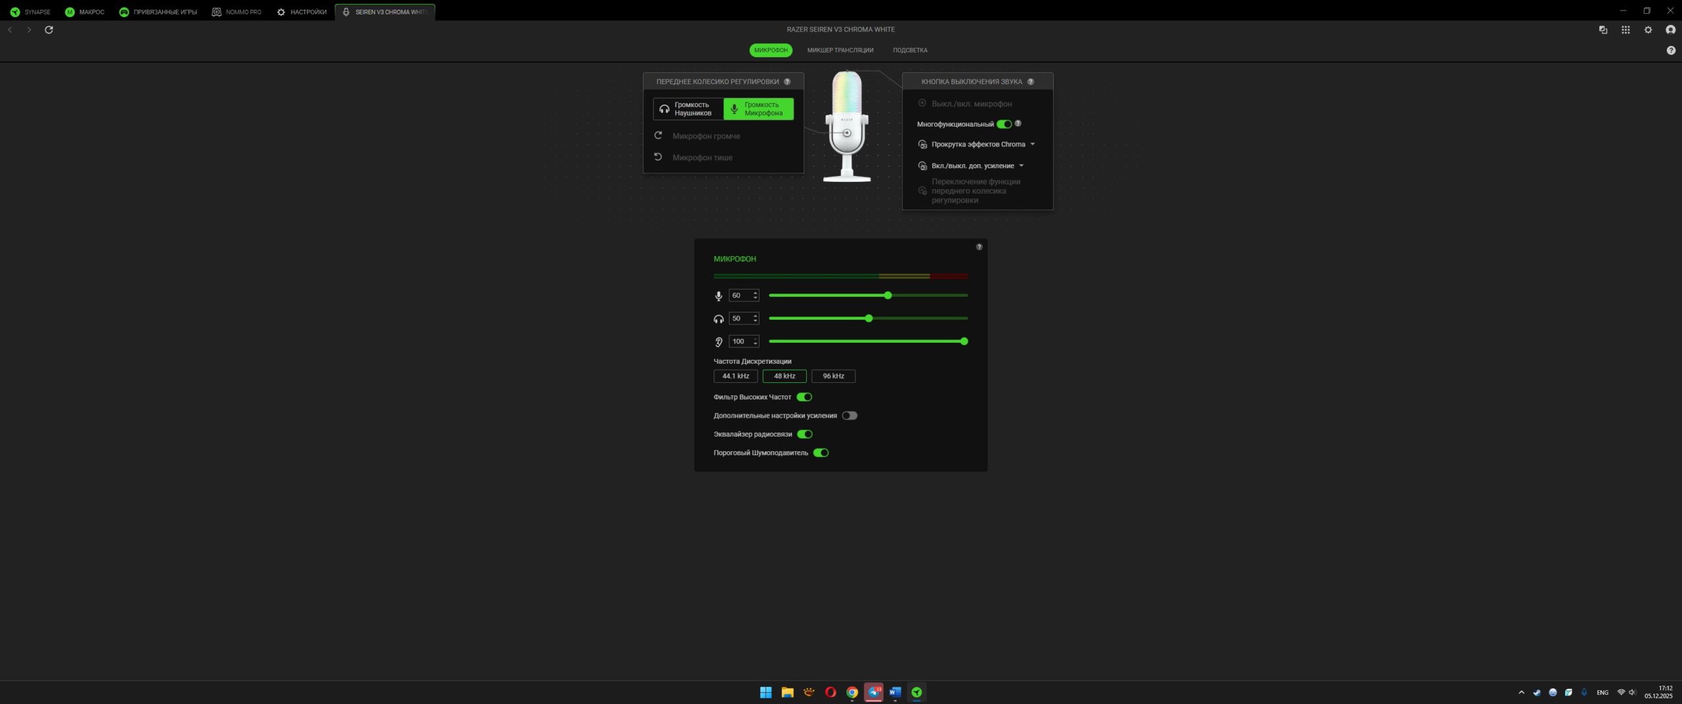Click the triple-press icon beside Вкл./выкл. доп. усиление
Screen dimensions: 1682x704
point(922,166)
